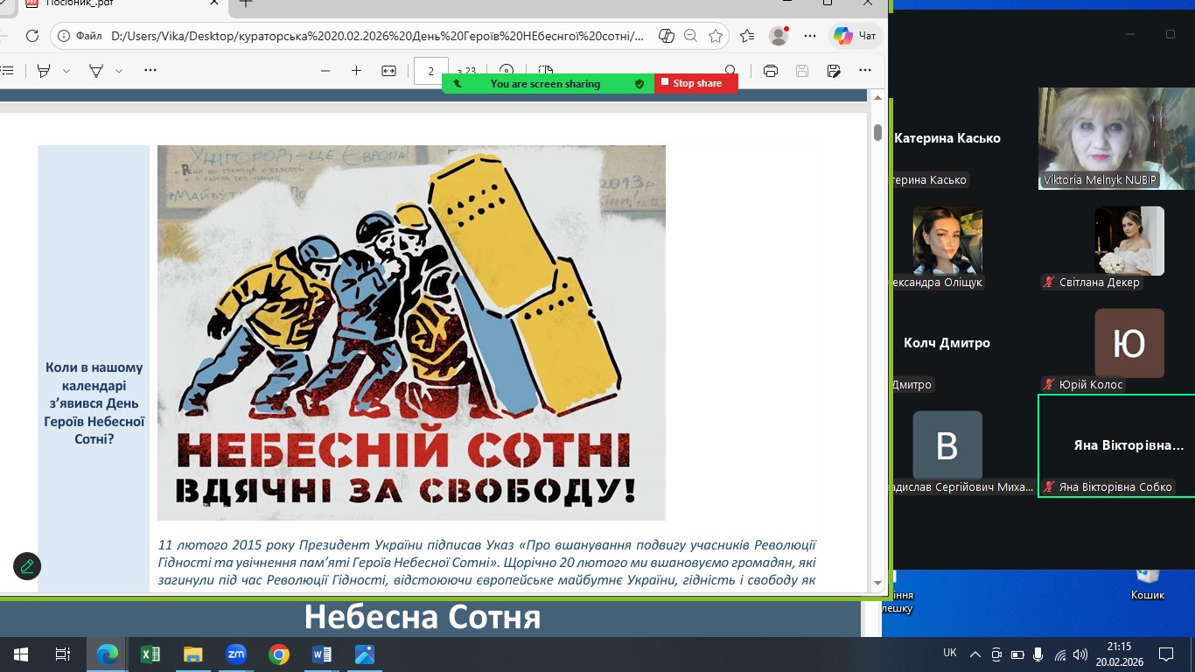1195x672 pixels.
Task: Click the fit to width icon
Action: [388, 71]
